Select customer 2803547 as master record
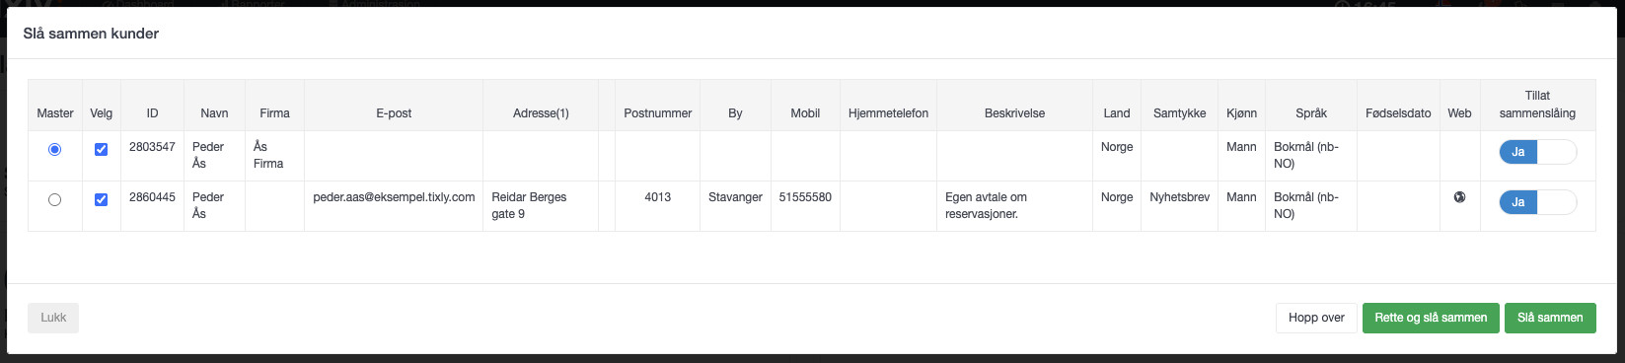The width and height of the screenshot is (1625, 363). [55, 149]
